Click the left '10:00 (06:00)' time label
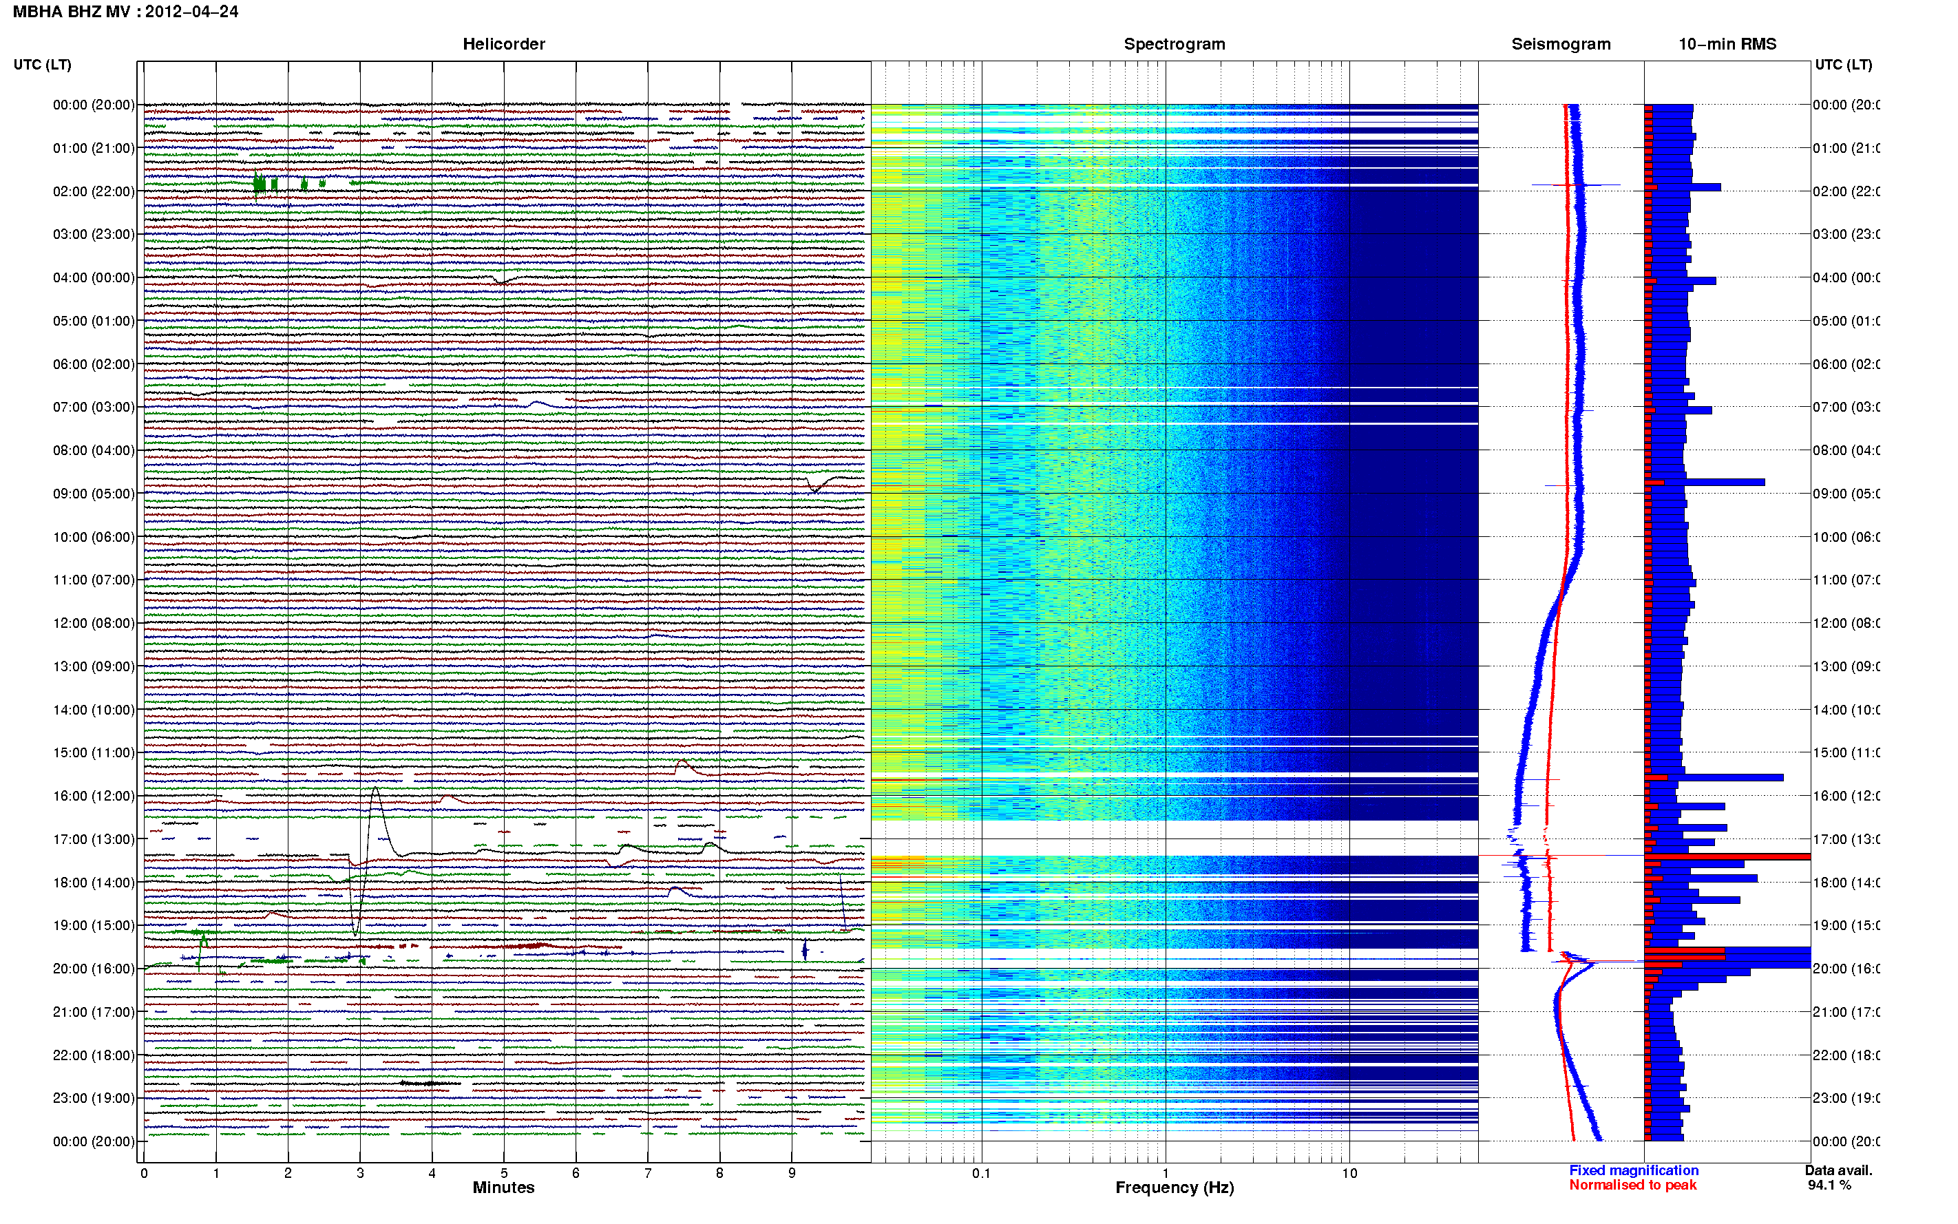Viewport: 1958px width, 1224px height. coord(94,537)
